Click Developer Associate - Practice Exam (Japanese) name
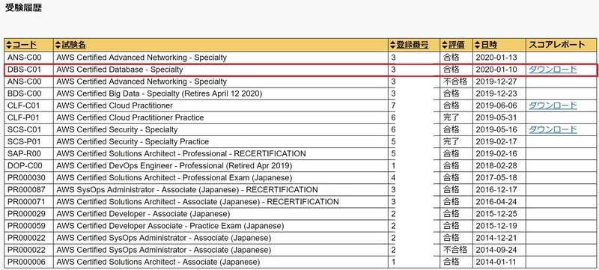The image size is (599, 270). point(170,226)
